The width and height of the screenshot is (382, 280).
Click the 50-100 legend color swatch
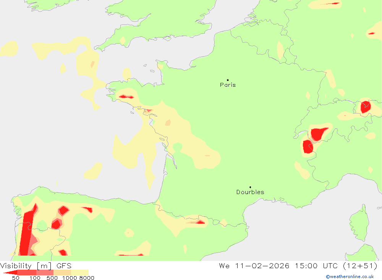(27, 272)
